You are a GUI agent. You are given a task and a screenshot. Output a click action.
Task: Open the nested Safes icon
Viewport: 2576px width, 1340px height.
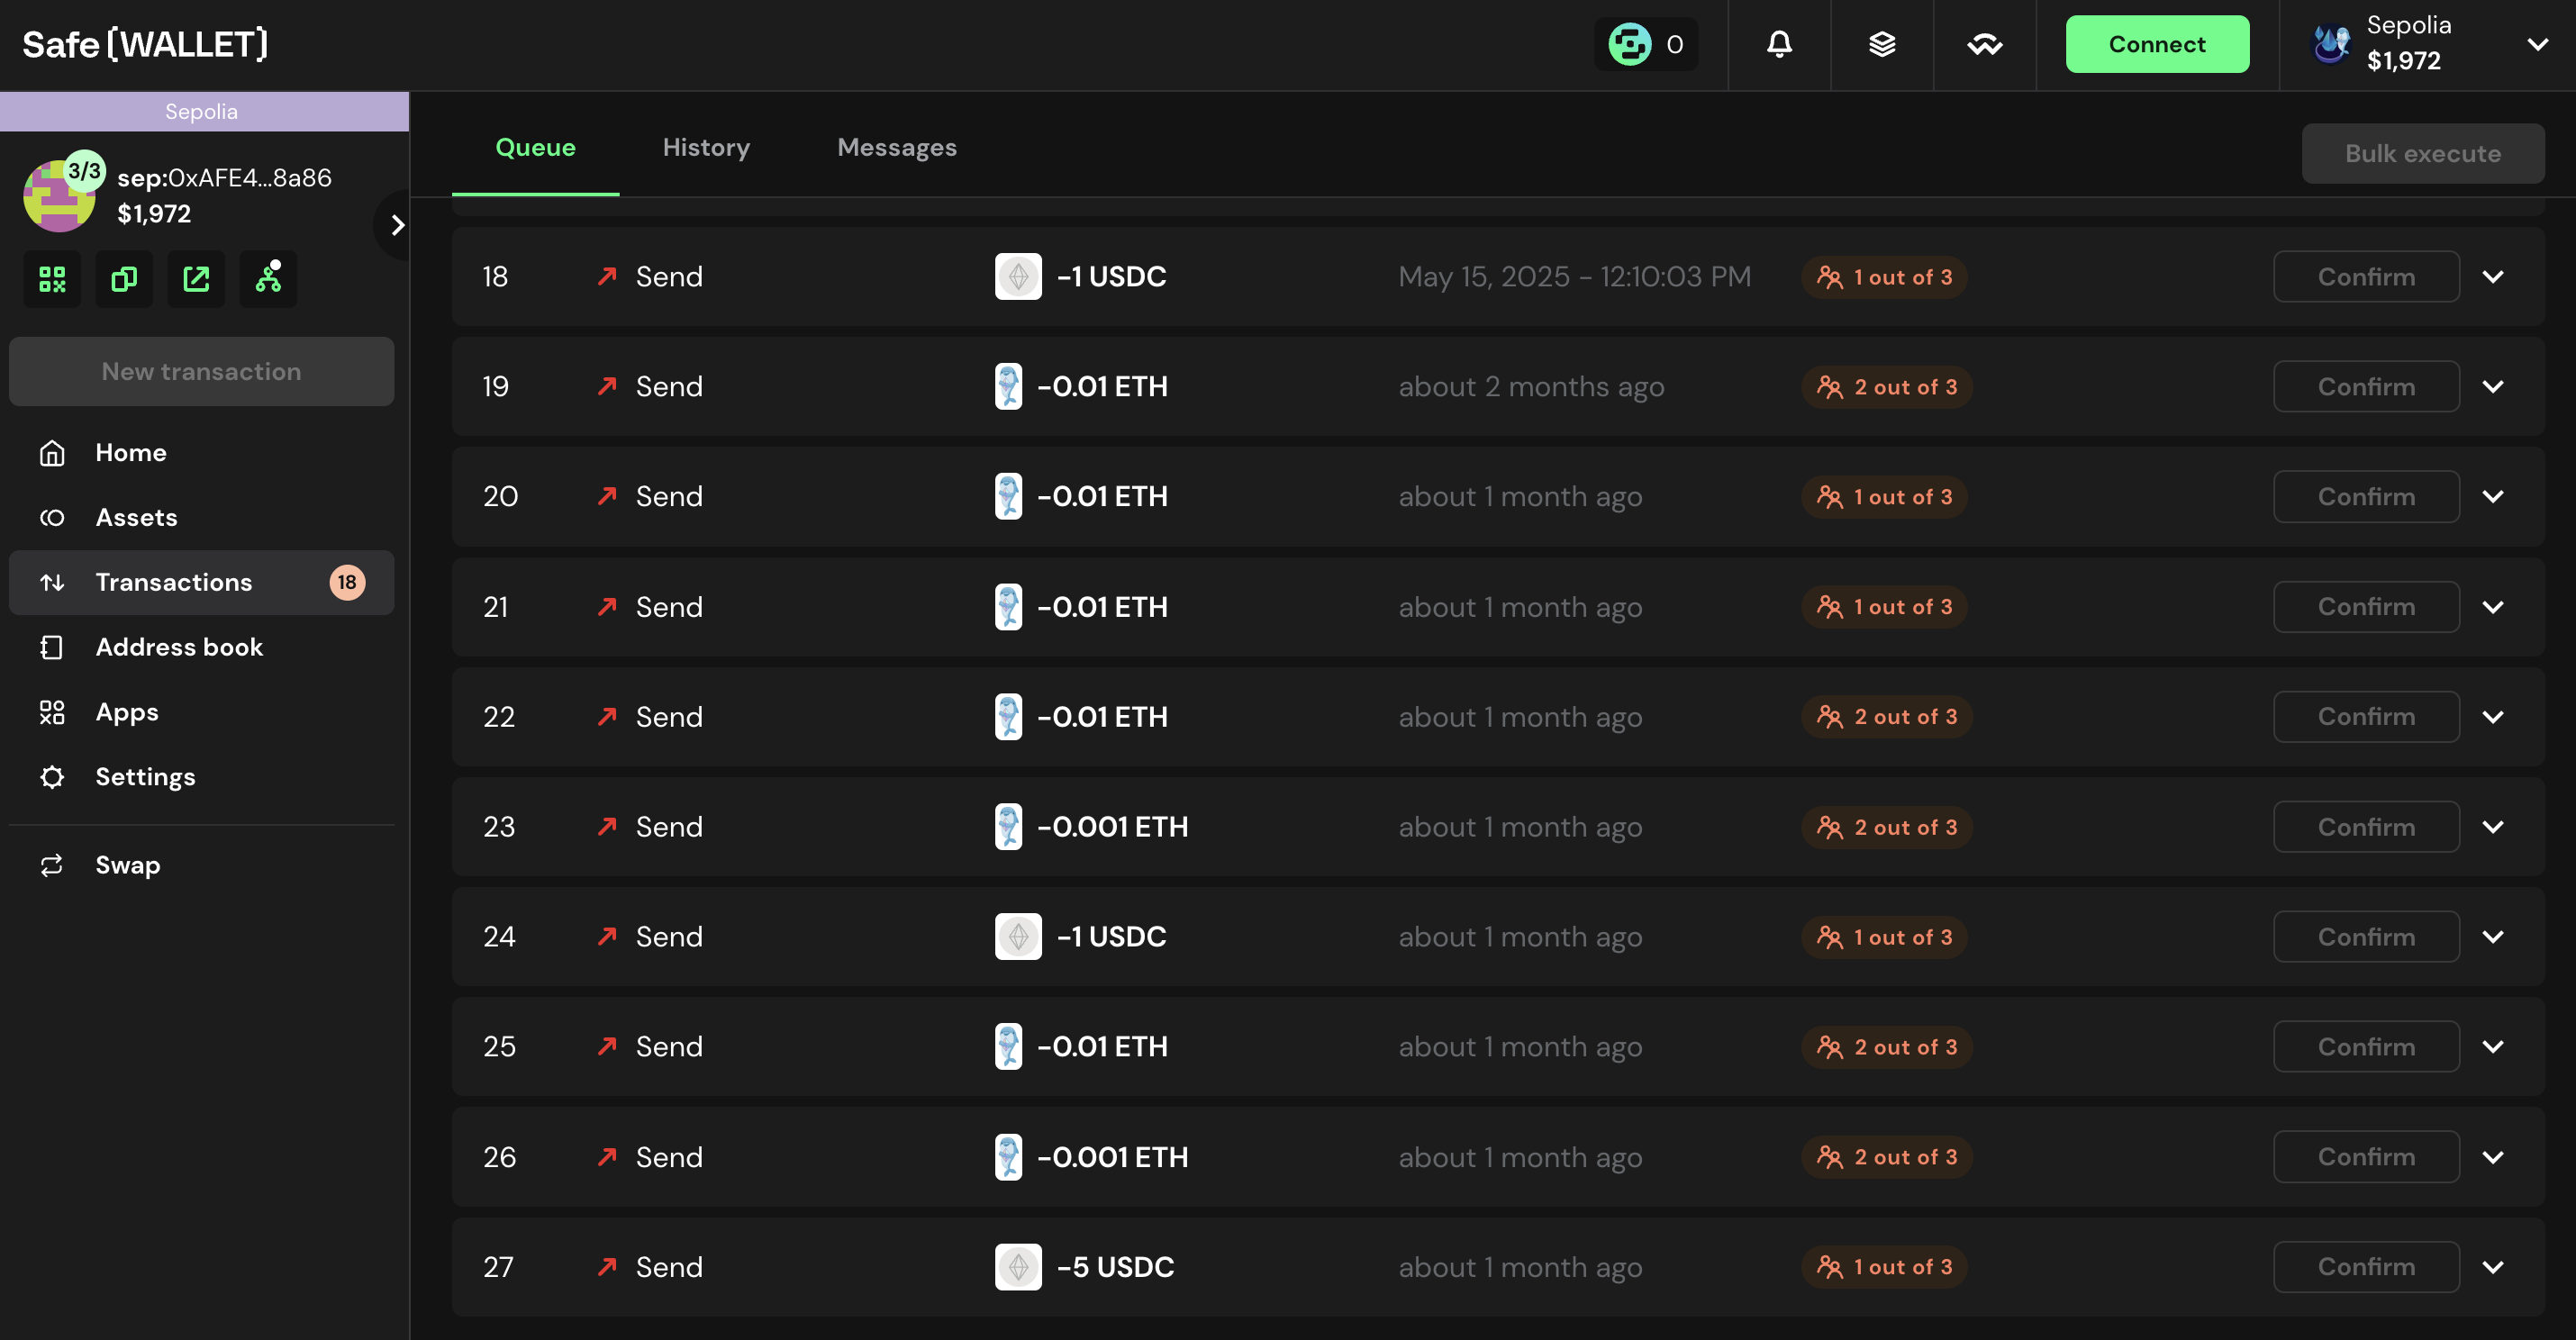(x=268, y=279)
